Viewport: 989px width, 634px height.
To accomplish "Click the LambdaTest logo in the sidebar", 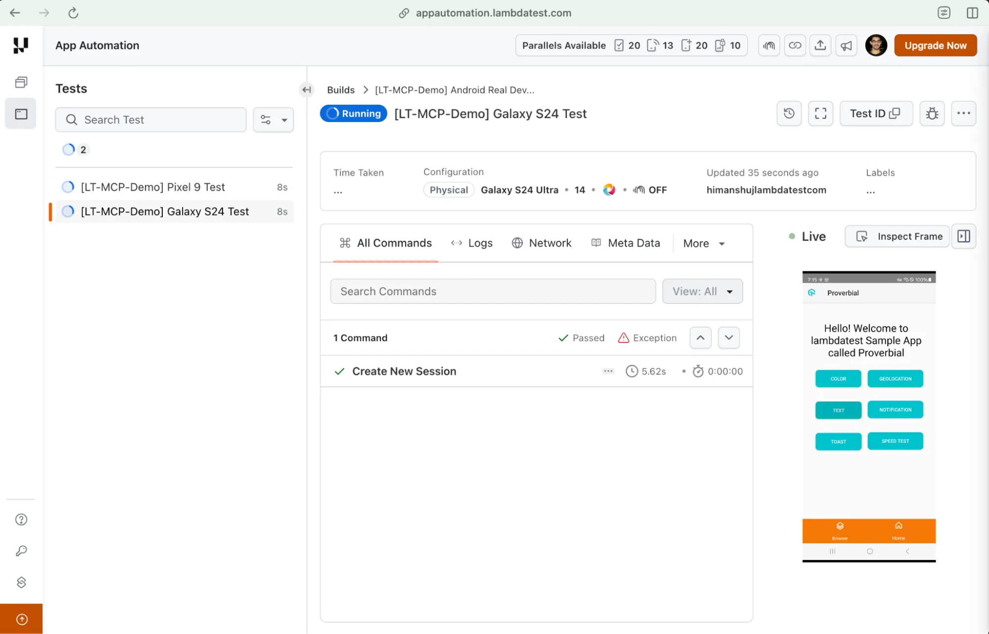I will coord(20,45).
